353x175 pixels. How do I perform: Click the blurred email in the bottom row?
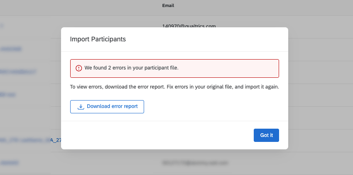(x=195, y=163)
